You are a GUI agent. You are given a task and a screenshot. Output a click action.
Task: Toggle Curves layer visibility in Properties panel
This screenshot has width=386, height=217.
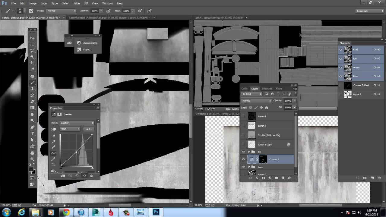coord(84,176)
